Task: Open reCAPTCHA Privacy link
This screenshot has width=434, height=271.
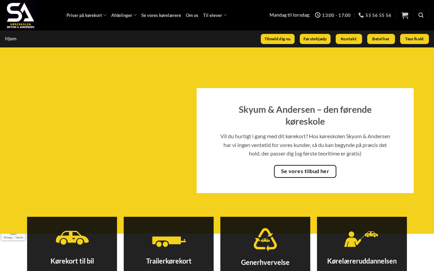Action: pos(8,237)
